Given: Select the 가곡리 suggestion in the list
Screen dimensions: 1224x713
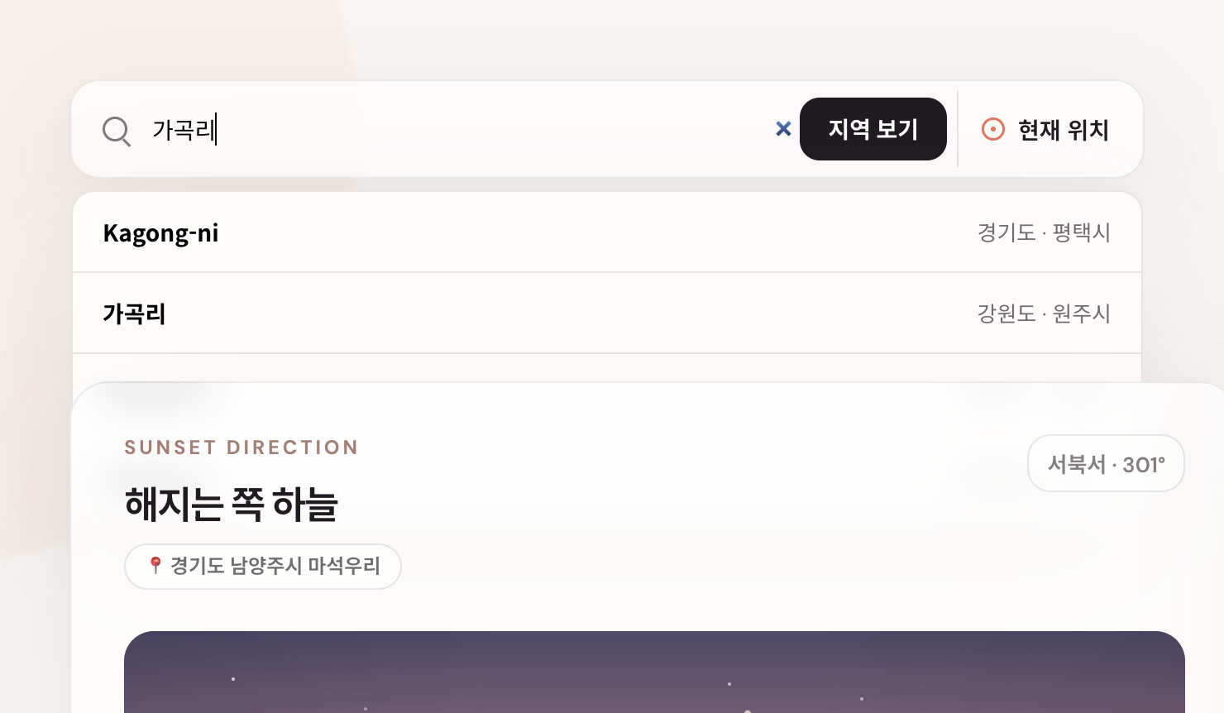Looking at the screenshot, I should point(607,313).
